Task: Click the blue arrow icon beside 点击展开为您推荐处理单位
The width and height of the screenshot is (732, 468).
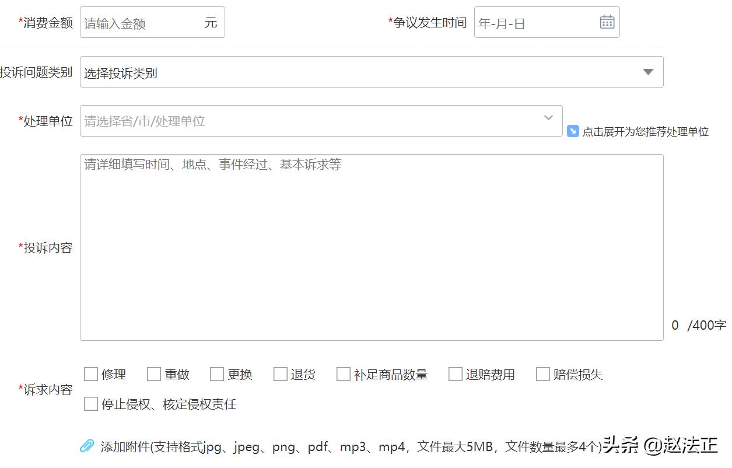Action: click(572, 131)
